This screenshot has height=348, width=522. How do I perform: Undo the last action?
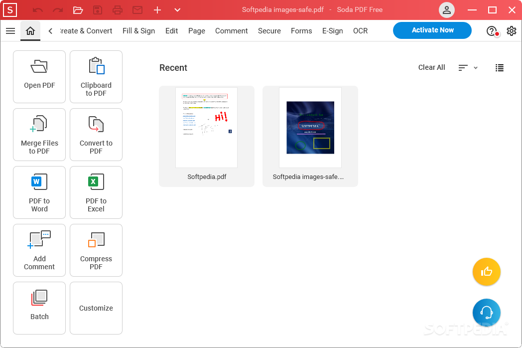click(38, 10)
